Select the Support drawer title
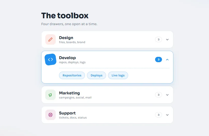Viewport: 209px width, 136px height. 67,113
